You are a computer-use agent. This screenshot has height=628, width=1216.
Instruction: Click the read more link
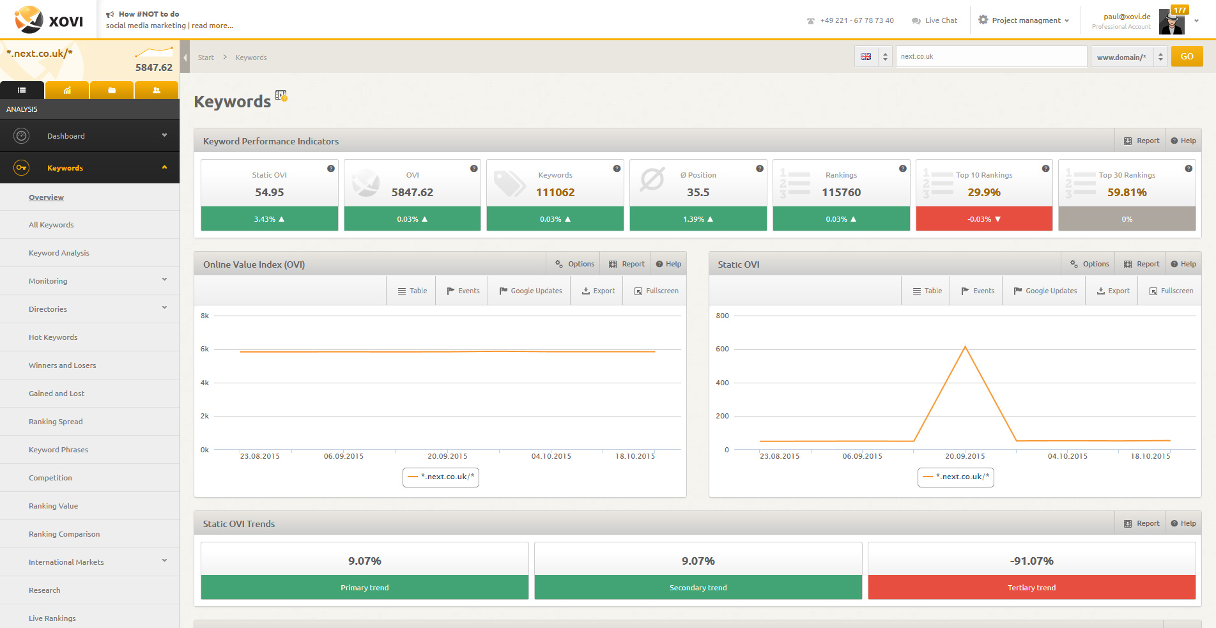(x=212, y=26)
